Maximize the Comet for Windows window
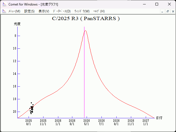The image size is (176, 132). (157, 4)
